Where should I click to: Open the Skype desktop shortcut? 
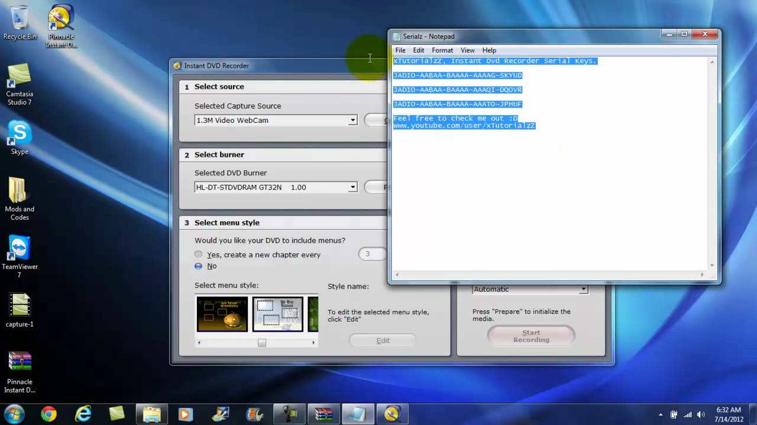(20, 138)
